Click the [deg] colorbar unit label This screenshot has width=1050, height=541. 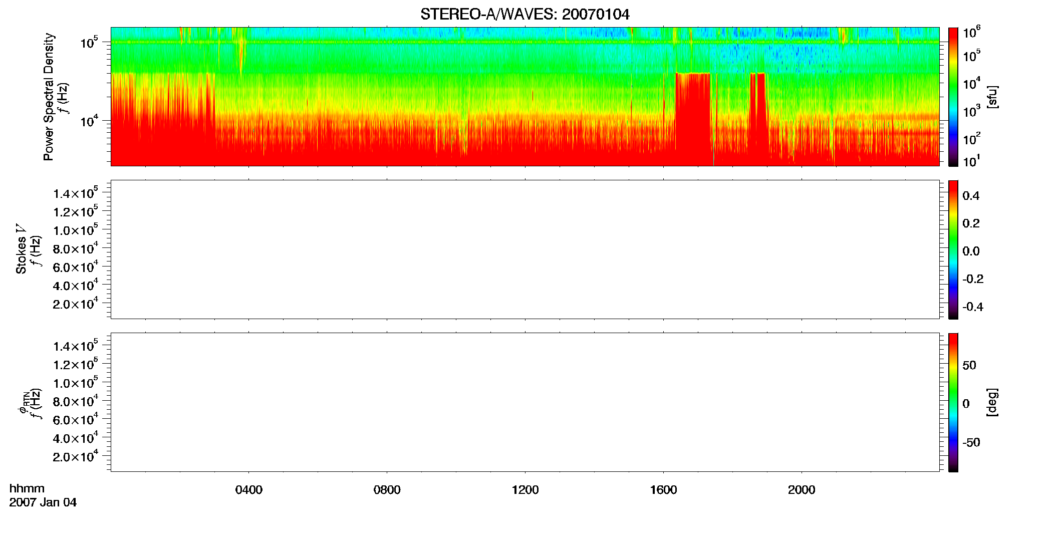(992, 402)
